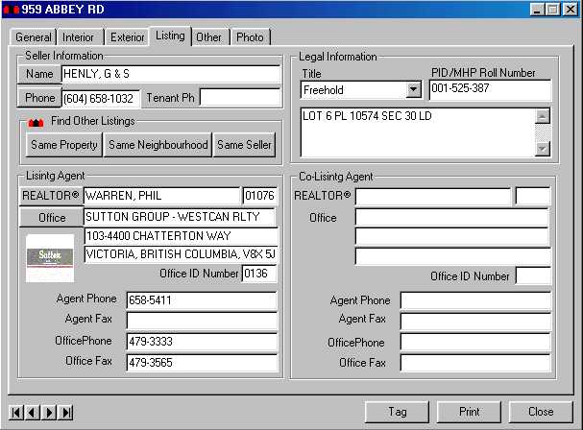
Task: Go to first record navigation arrow
Action: 16,413
